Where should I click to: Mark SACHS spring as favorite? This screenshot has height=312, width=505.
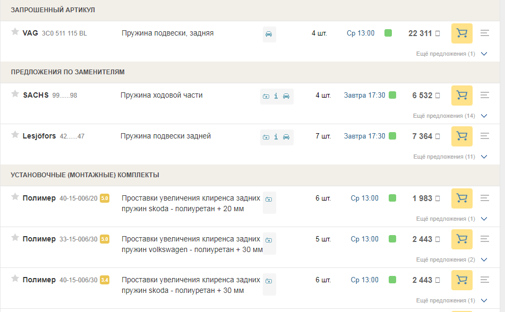click(x=15, y=94)
